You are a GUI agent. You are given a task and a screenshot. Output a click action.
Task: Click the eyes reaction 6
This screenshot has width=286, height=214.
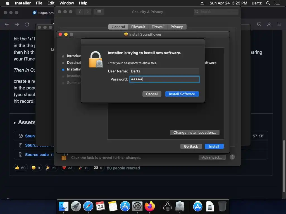tap(98, 168)
